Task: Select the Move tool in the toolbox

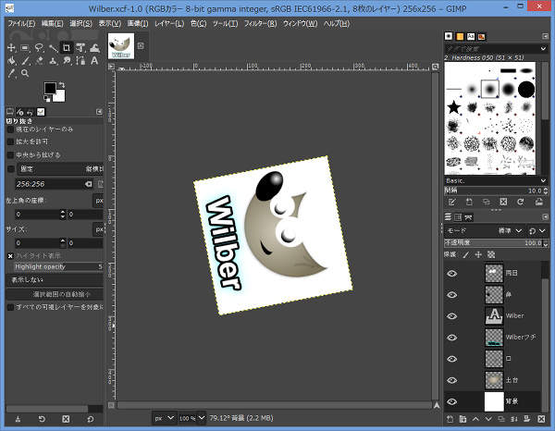Action: (9, 47)
